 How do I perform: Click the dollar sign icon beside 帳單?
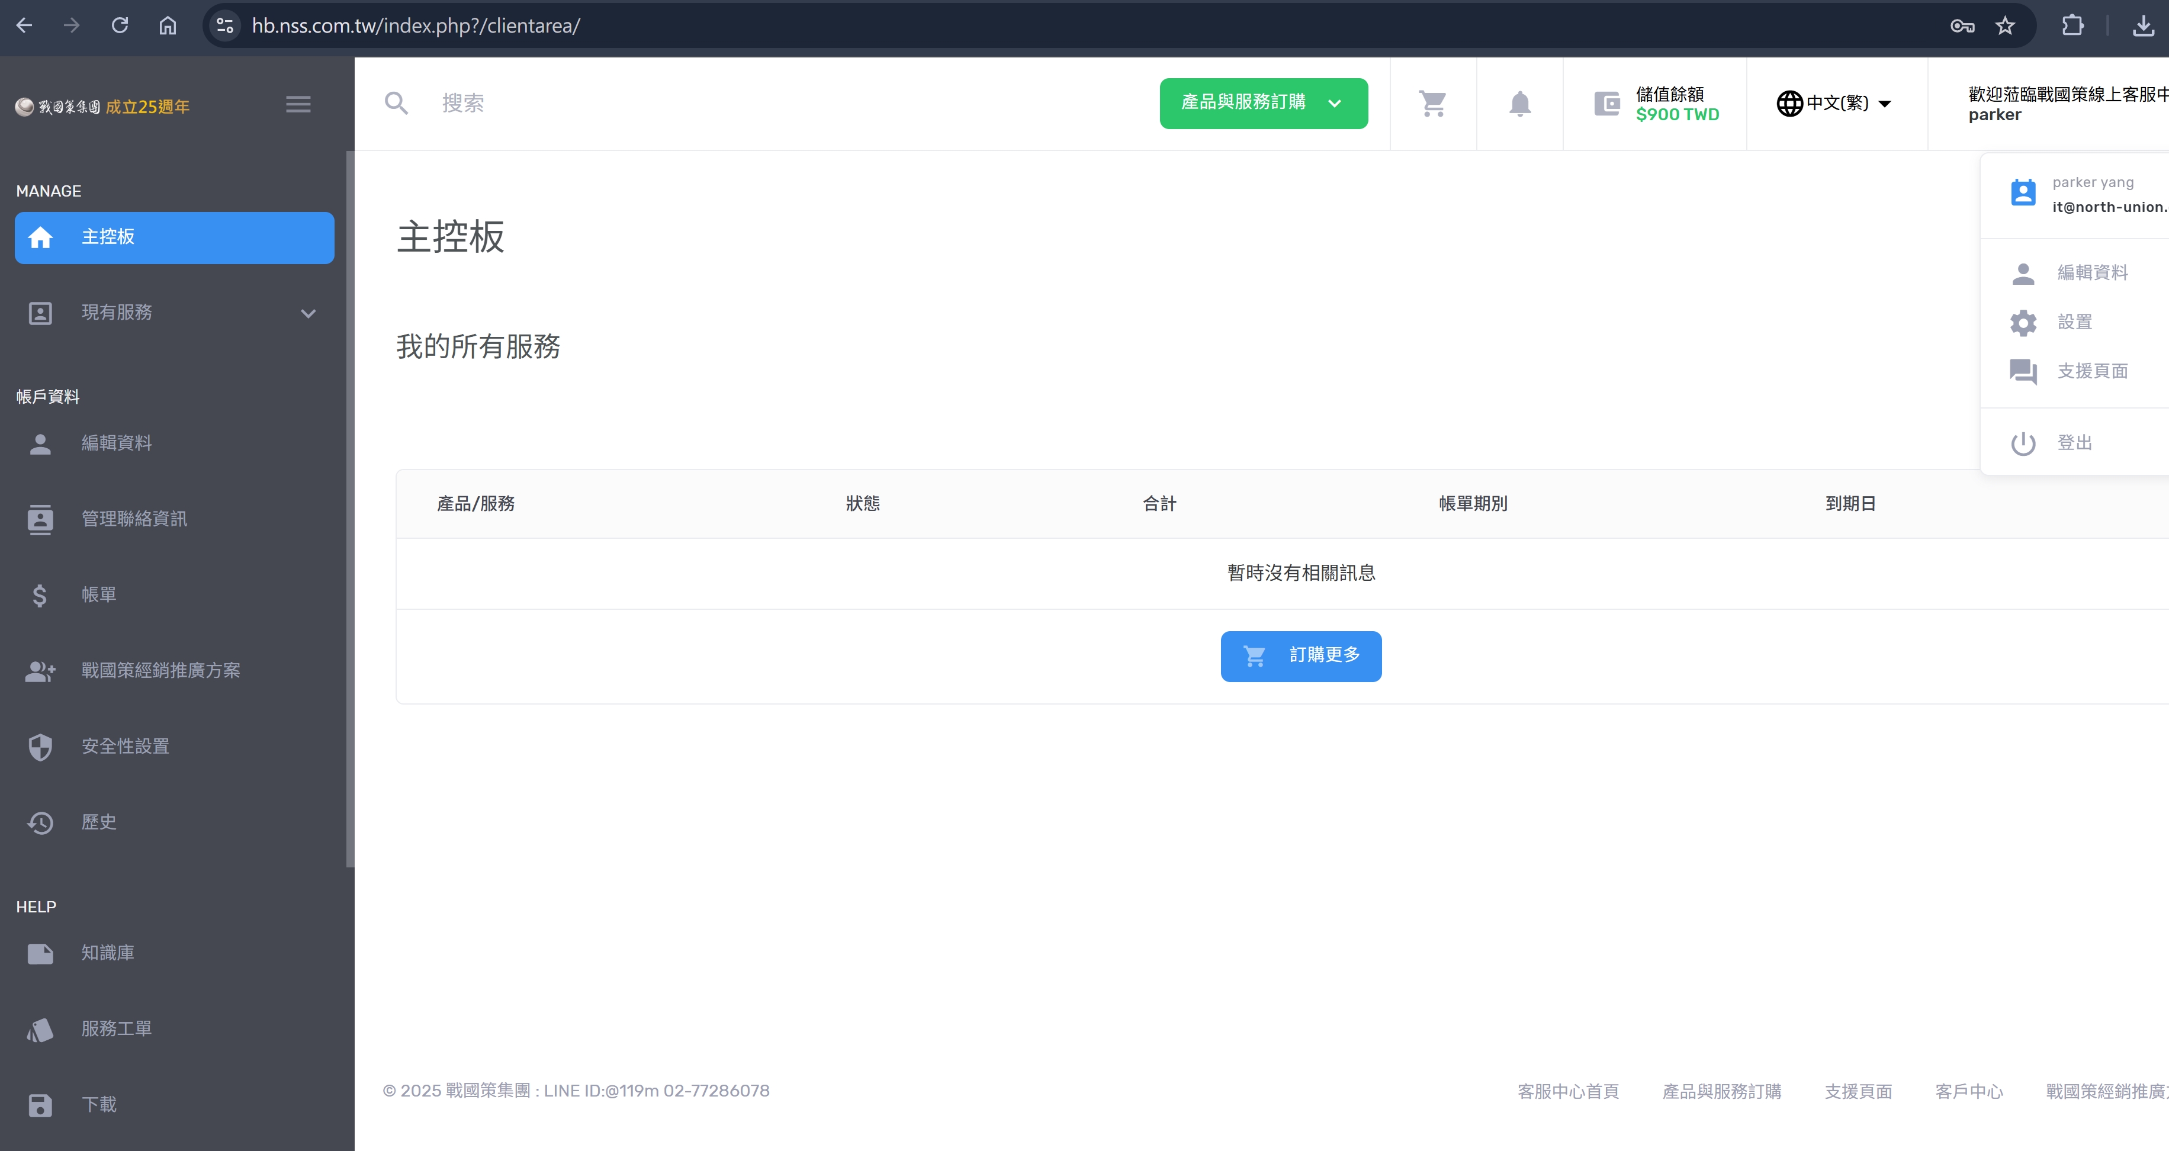coord(40,596)
